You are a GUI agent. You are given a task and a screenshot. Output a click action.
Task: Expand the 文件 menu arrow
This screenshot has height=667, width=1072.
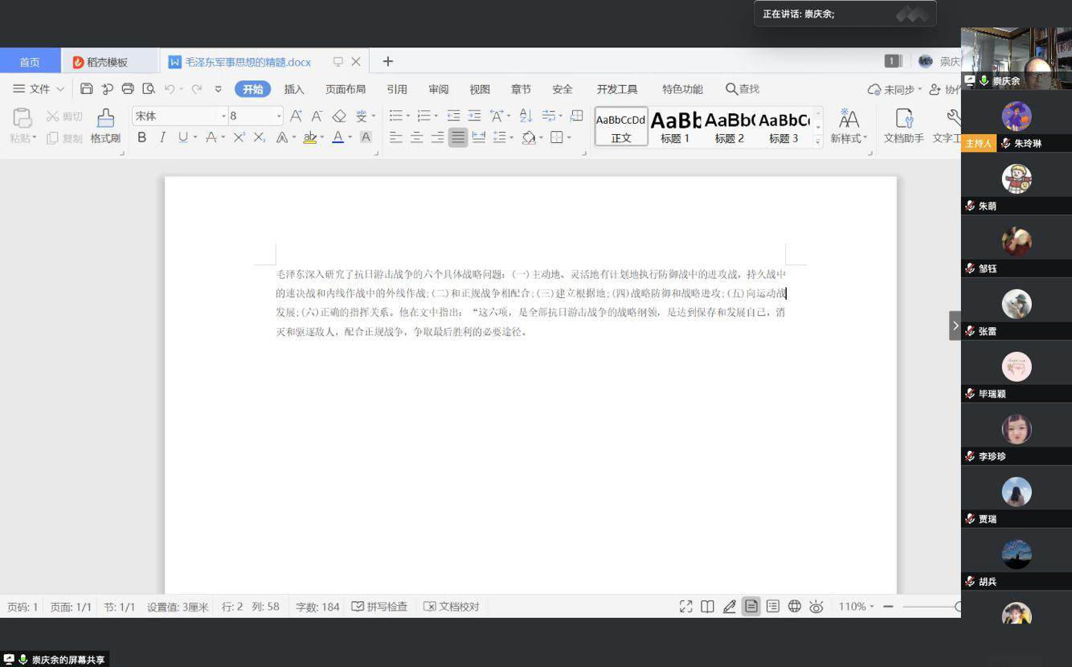click(60, 89)
